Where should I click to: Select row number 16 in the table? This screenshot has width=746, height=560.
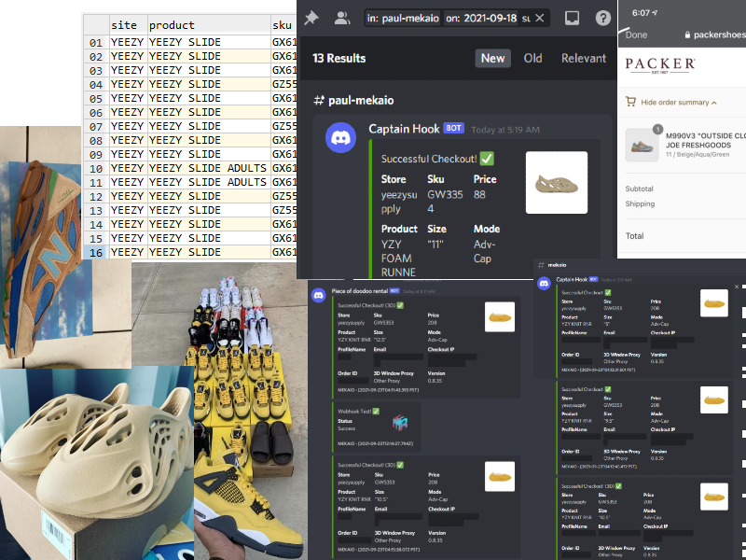tap(96, 252)
